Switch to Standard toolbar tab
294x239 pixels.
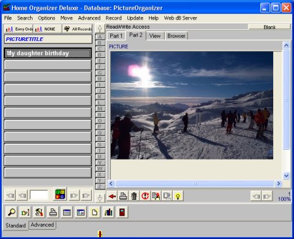(16, 226)
